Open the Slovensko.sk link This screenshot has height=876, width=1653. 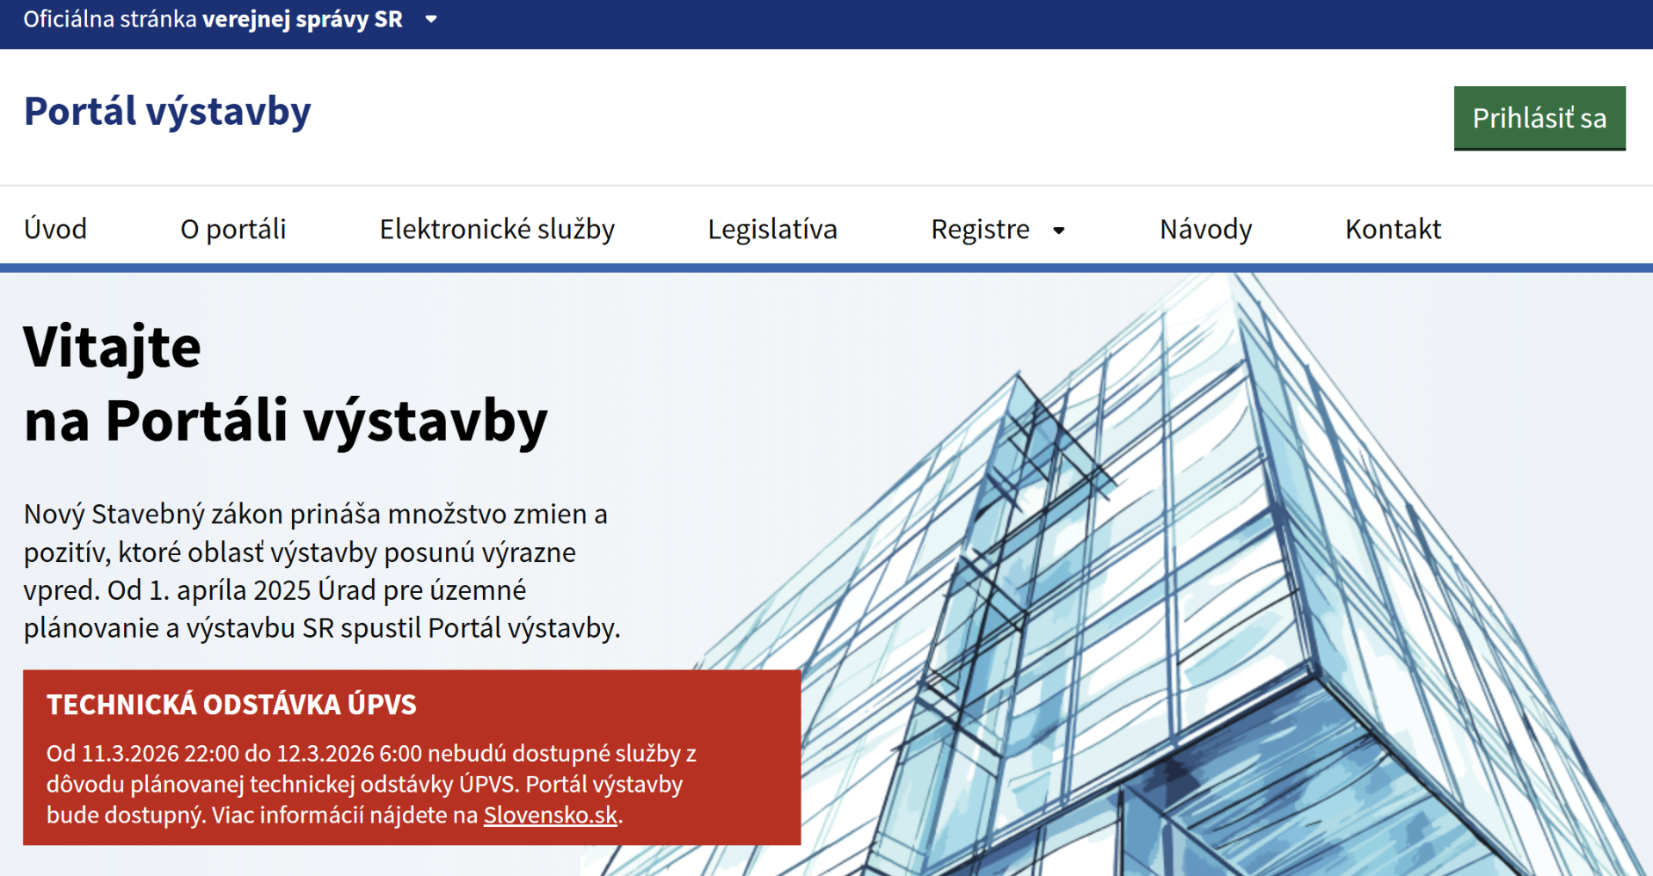551,814
